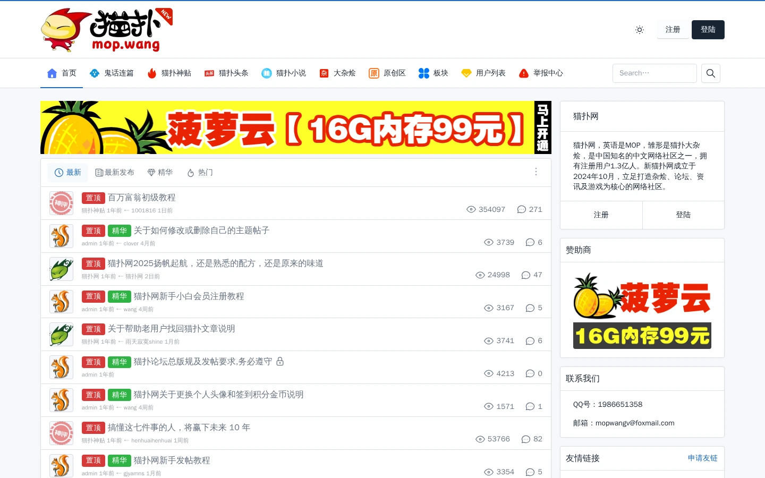765x478 pixels.
Task: Click the eye icon showing 53766
Action: coord(480,439)
